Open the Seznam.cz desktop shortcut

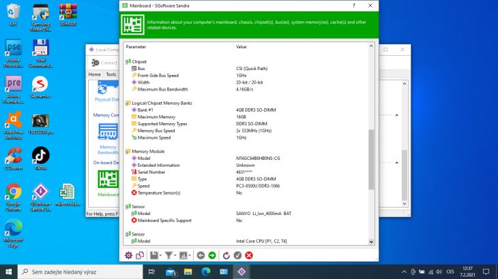pyautogui.click(x=40, y=87)
